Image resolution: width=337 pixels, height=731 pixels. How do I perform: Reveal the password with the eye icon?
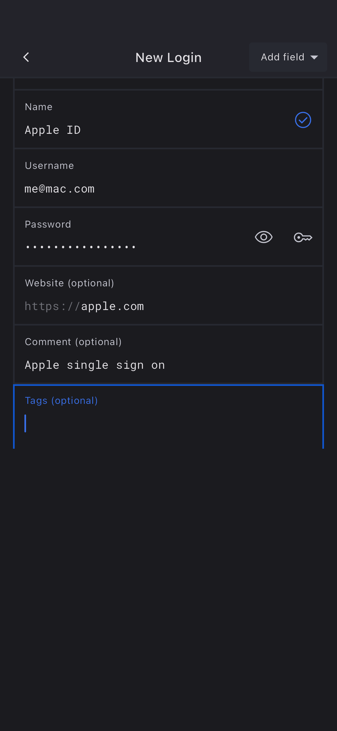tap(263, 237)
